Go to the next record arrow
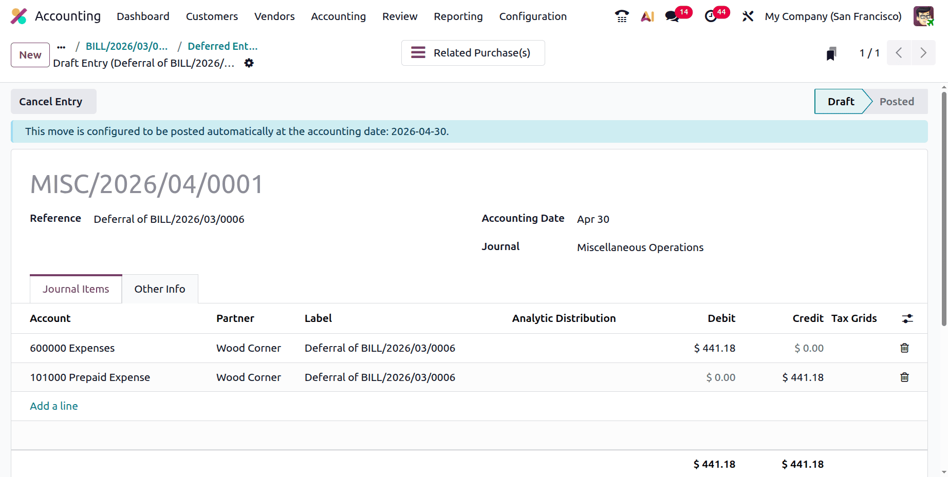 [923, 53]
